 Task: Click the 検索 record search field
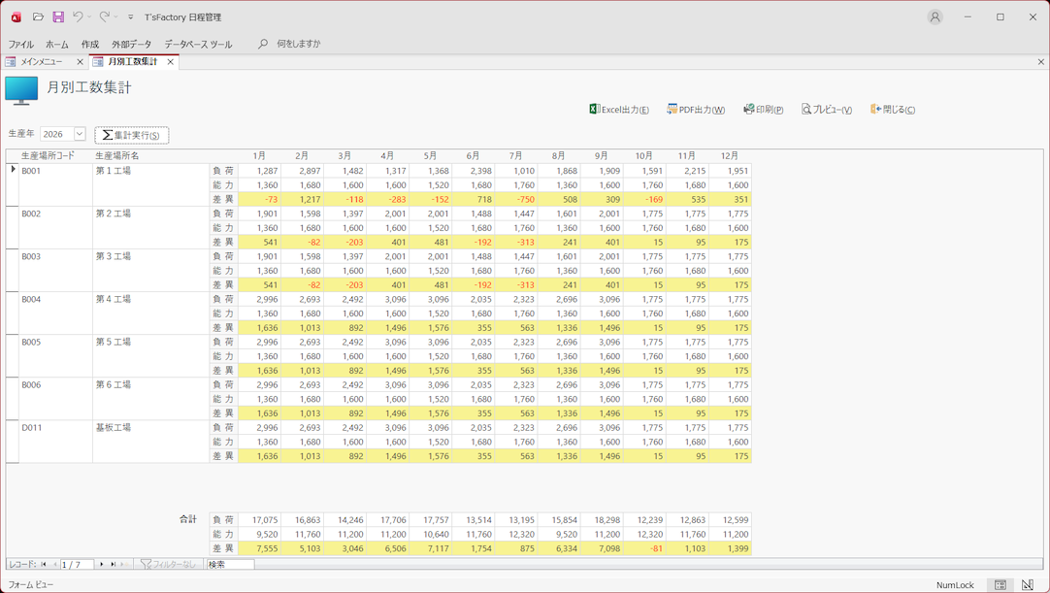[x=230, y=564]
